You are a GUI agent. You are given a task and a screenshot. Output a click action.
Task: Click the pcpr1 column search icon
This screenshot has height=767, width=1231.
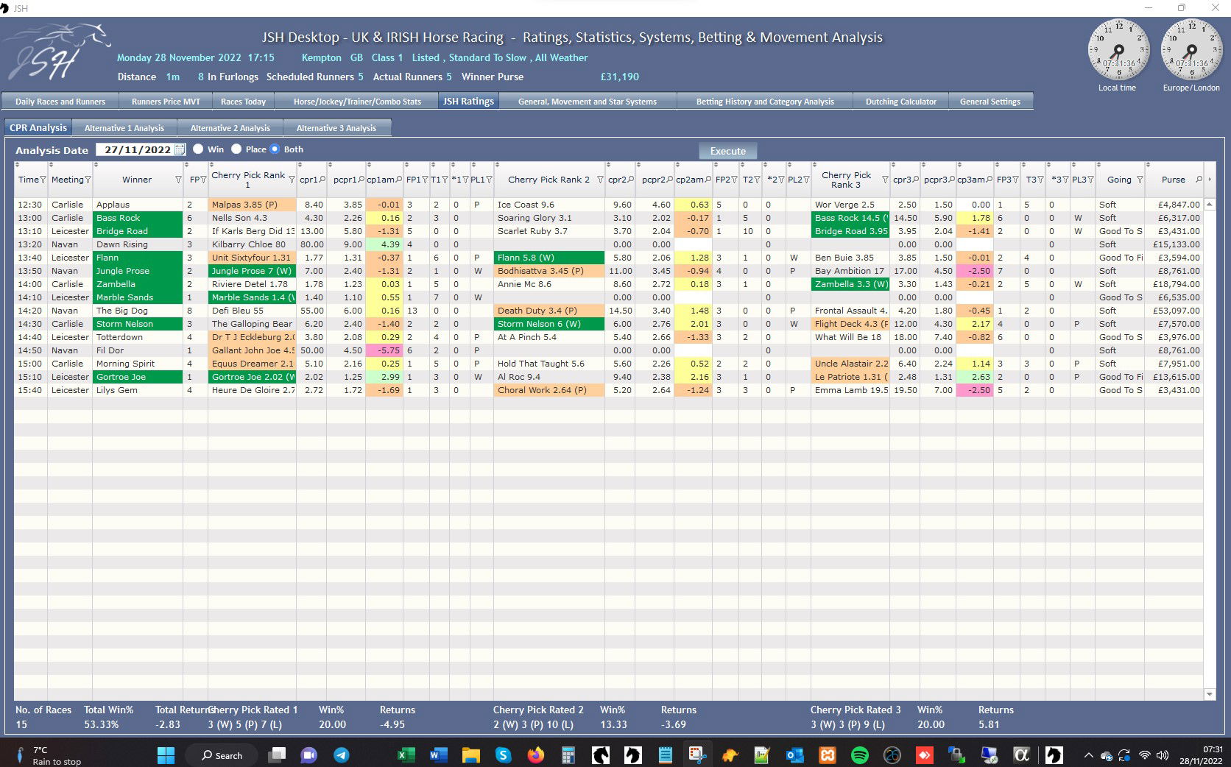[361, 180]
